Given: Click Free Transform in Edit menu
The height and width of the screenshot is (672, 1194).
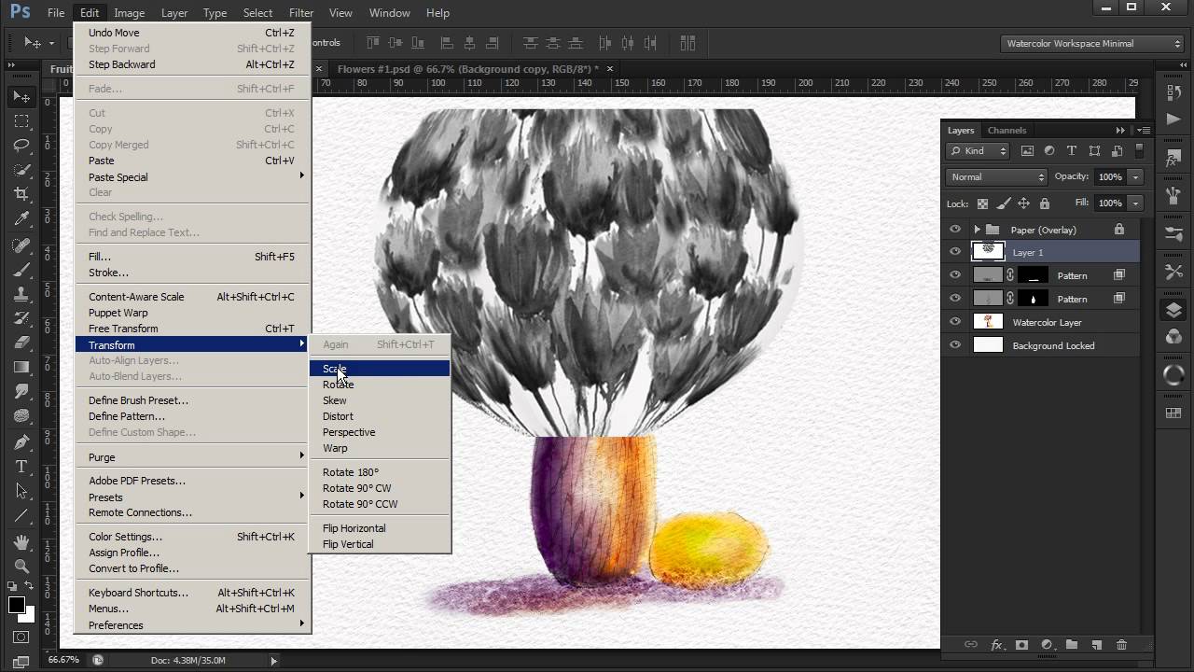Looking at the screenshot, I should [x=192, y=329].
